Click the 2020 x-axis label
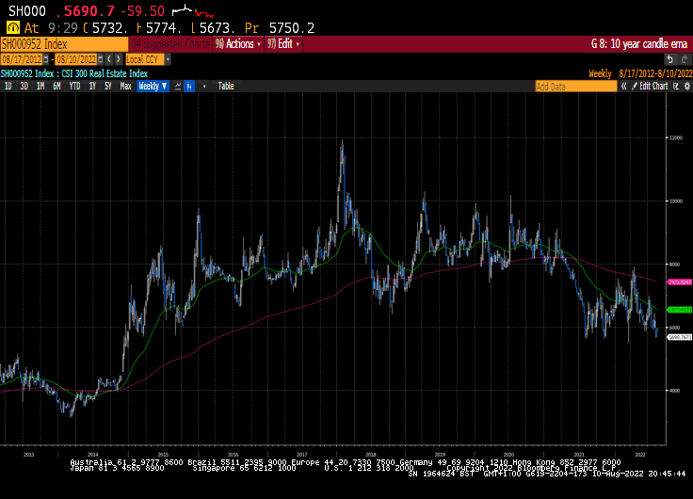 (x=508, y=455)
